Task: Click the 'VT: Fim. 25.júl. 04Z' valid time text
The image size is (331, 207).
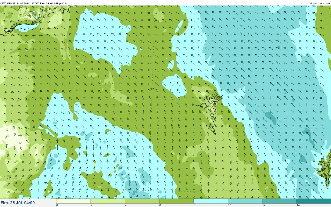Action: [47, 3]
